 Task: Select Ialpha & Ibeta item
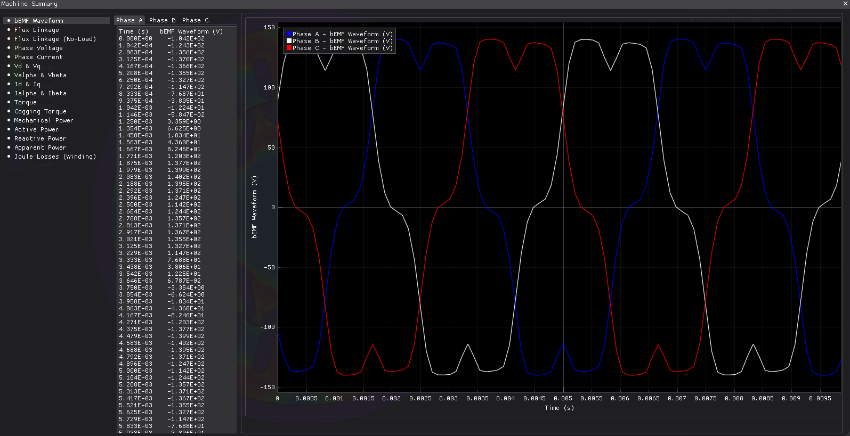(x=40, y=93)
